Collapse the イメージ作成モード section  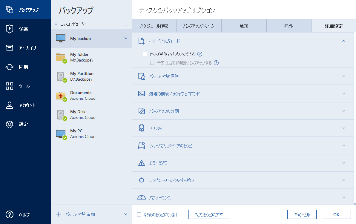(344, 41)
